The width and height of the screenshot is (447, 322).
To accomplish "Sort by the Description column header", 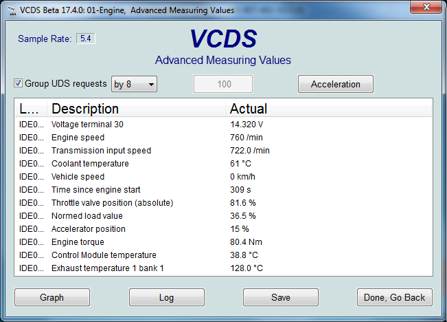I will coord(136,109).
